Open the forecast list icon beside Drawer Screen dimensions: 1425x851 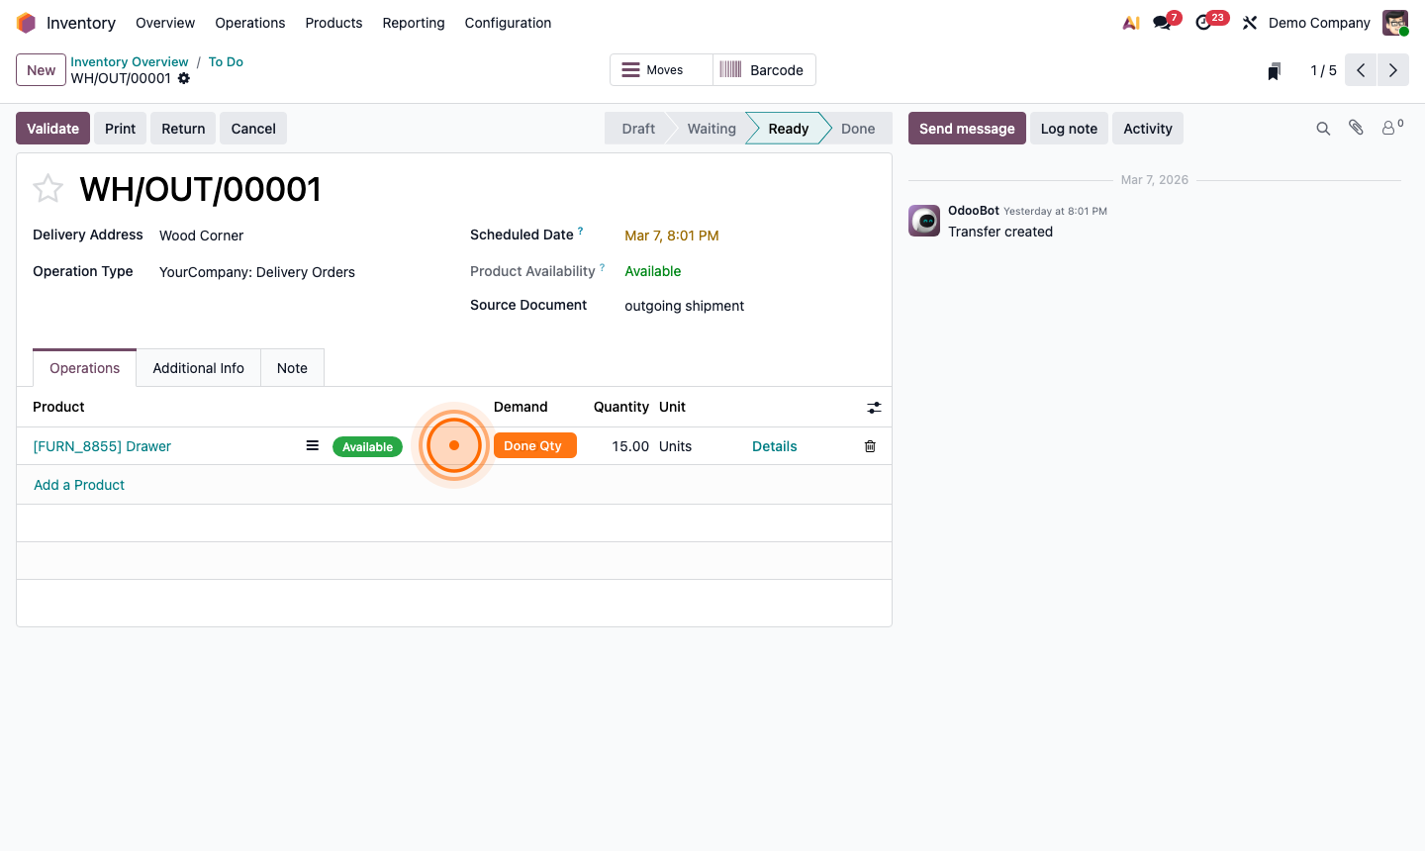(312, 446)
